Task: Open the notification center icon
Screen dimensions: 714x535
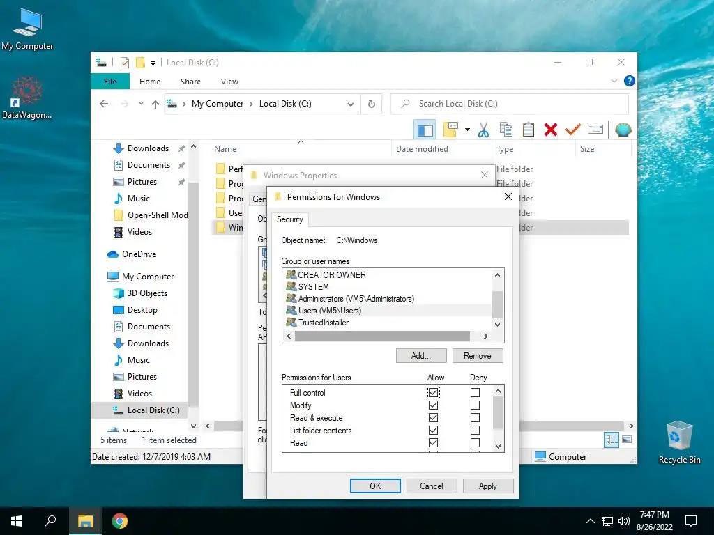Action: coord(691,521)
